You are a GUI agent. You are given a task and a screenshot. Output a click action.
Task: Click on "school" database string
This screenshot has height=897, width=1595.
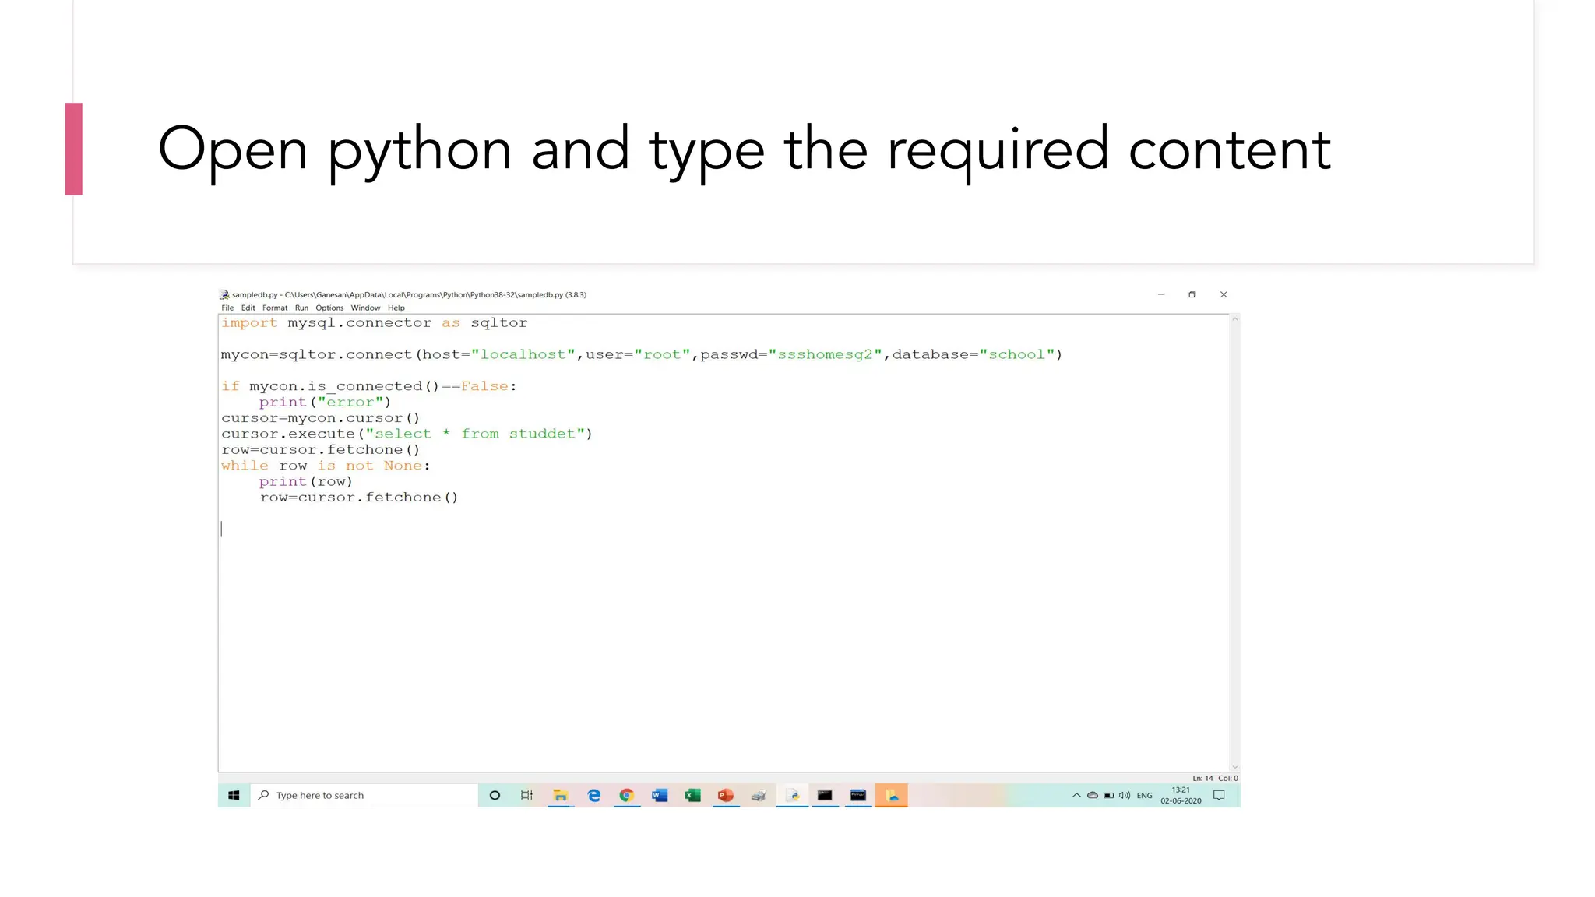[1016, 354]
